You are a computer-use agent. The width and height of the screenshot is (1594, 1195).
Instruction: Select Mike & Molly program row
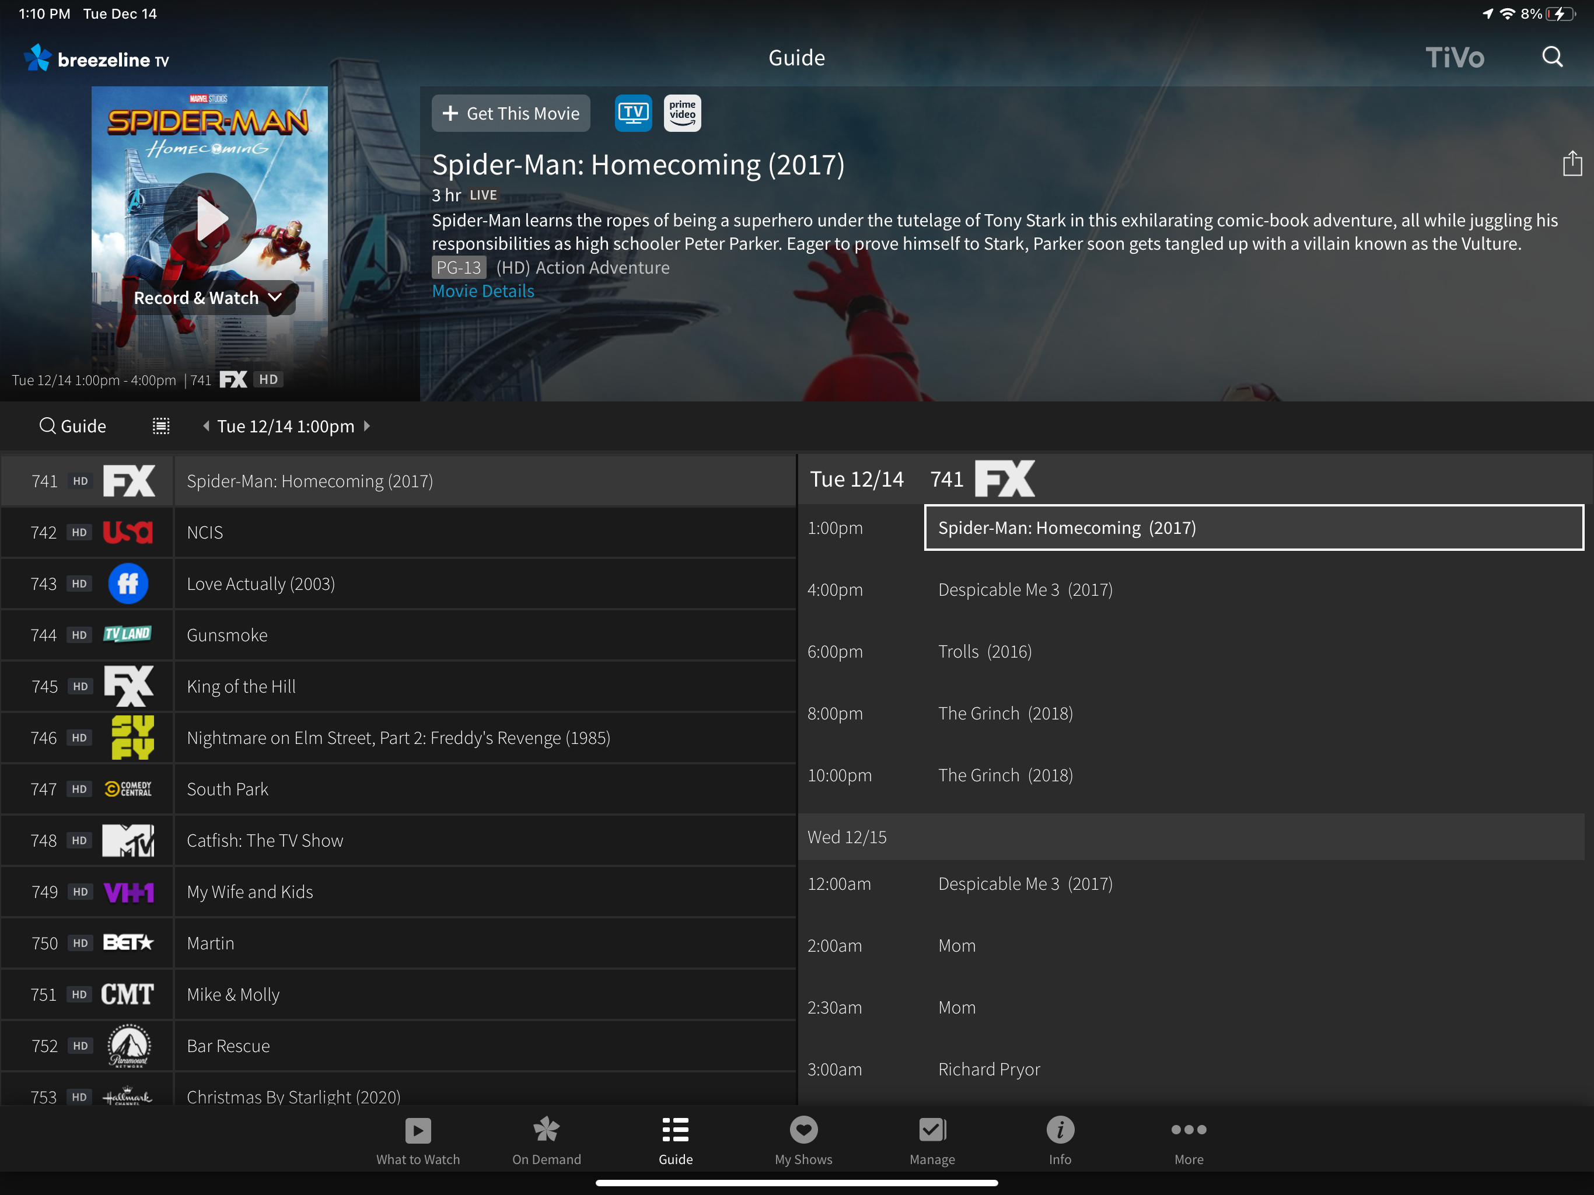coord(485,995)
